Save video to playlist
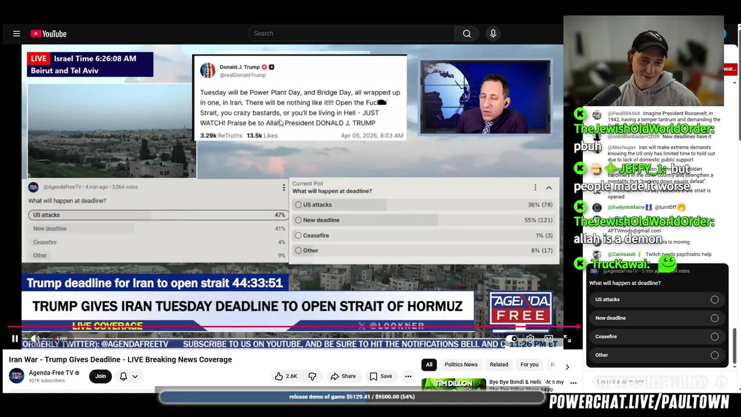This screenshot has height=417, width=741. (381, 376)
